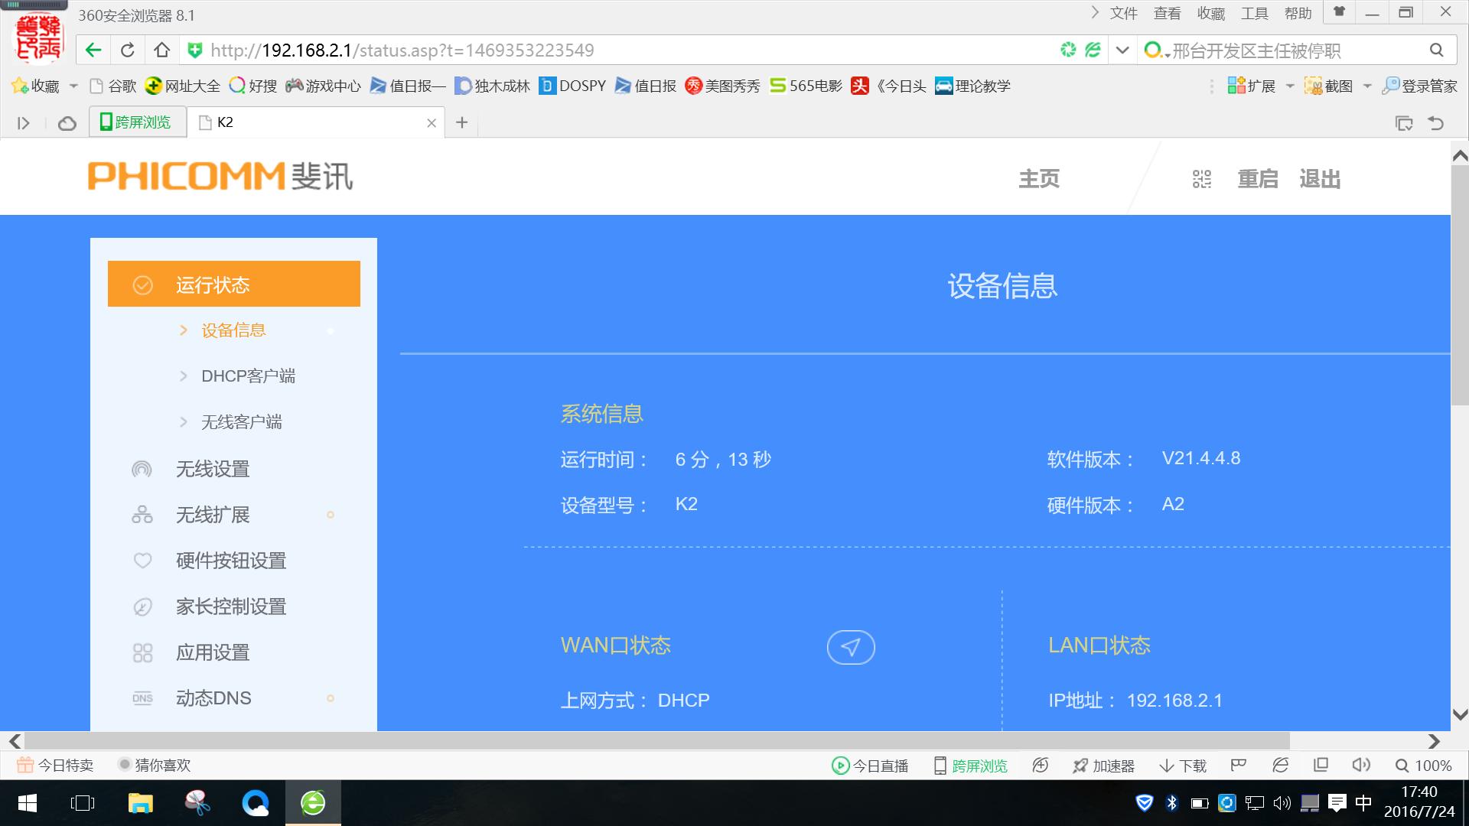Click the Windows Start button
This screenshot has width=1469, height=826.
28,803
